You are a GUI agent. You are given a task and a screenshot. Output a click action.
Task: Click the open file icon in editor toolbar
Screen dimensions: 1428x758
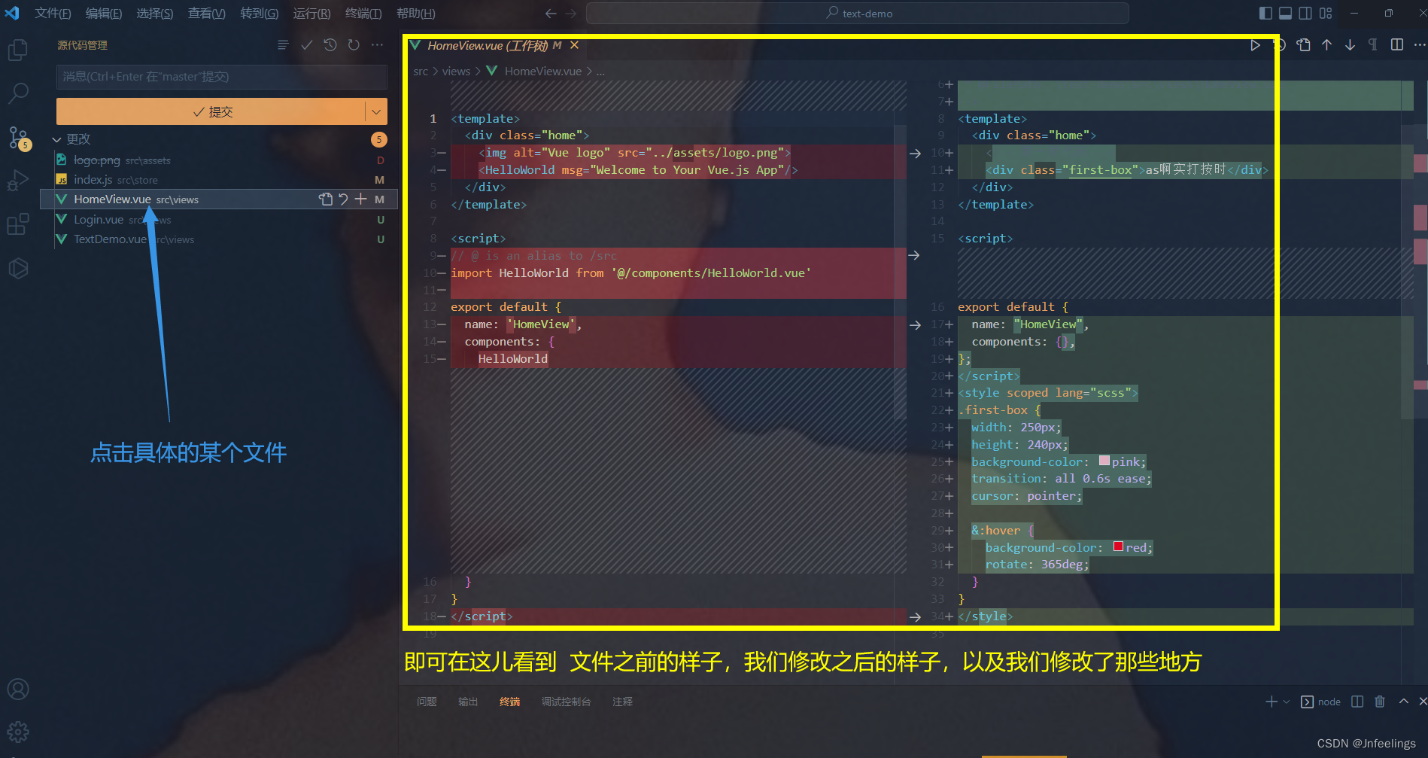tap(1303, 45)
